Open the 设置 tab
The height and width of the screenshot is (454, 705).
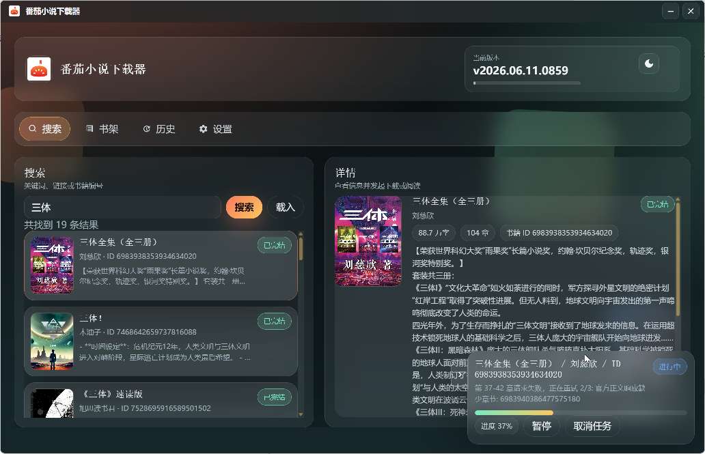(216, 129)
